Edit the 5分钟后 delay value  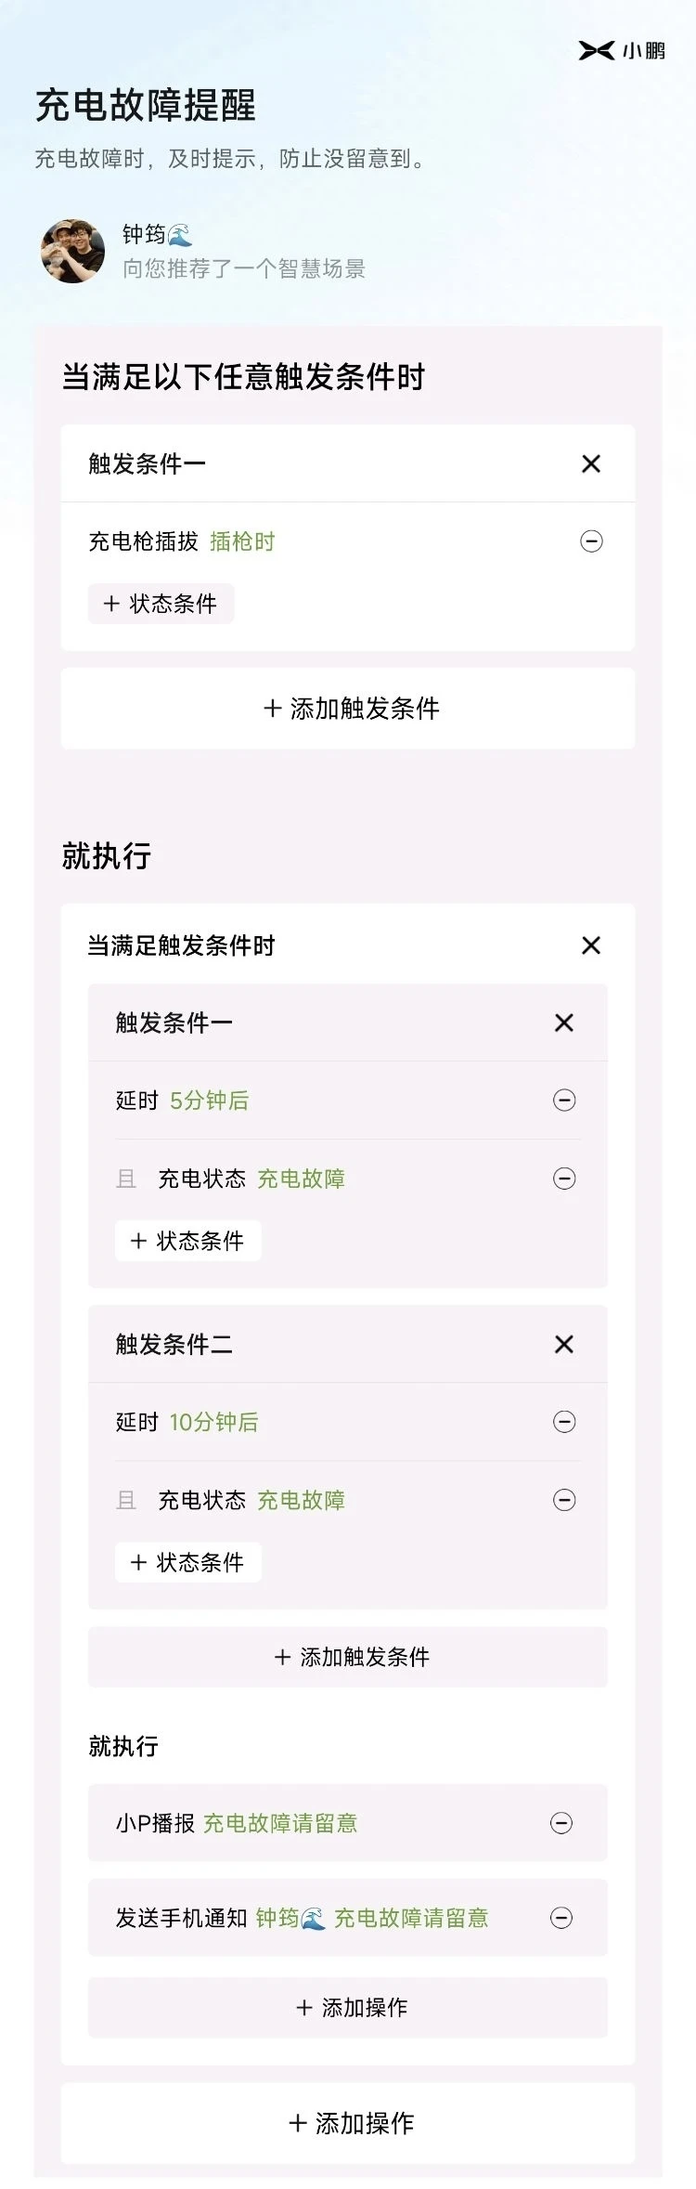point(209,1101)
